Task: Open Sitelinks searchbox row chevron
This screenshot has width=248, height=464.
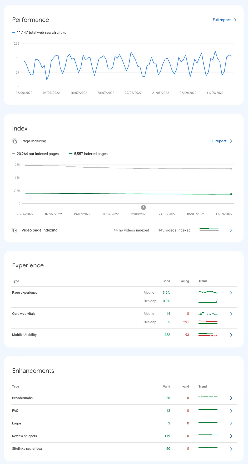Action: 231,449
